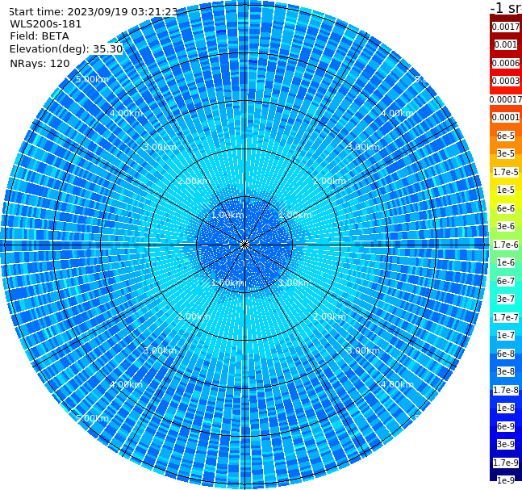Click the 3e-6 colorbar label
The height and width of the screenshot is (490, 522).
[506, 226]
